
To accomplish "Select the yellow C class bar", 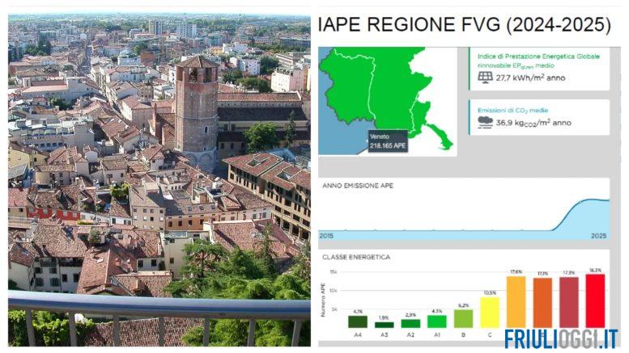I will pyautogui.click(x=490, y=312).
